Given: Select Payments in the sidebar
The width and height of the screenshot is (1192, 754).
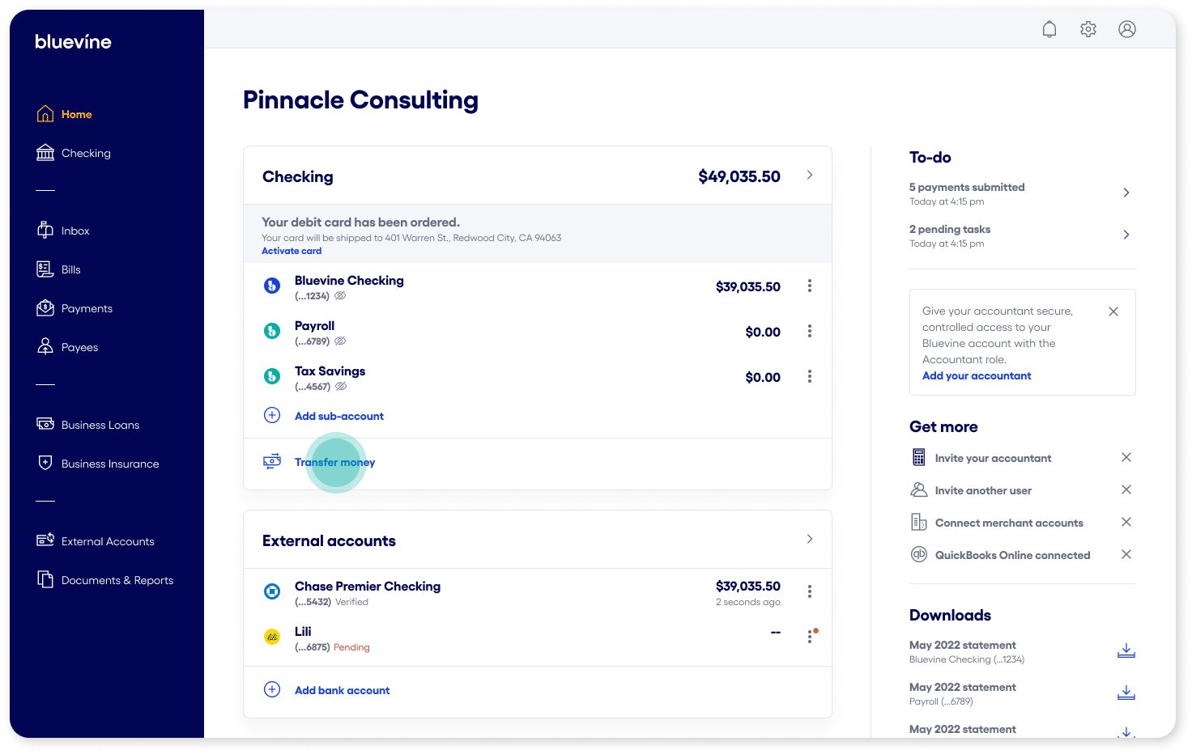Looking at the screenshot, I should point(86,308).
